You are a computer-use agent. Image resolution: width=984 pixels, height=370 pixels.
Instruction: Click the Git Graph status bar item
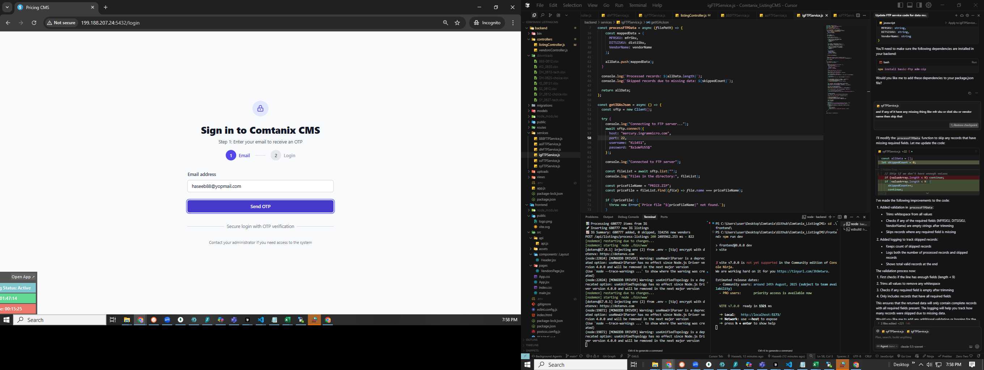pyautogui.click(x=609, y=356)
